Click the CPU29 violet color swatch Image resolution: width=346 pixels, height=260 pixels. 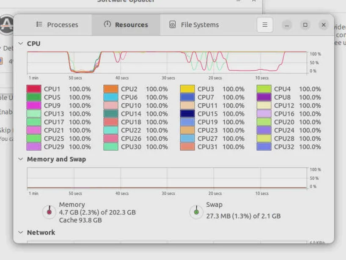(x=34, y=147)
